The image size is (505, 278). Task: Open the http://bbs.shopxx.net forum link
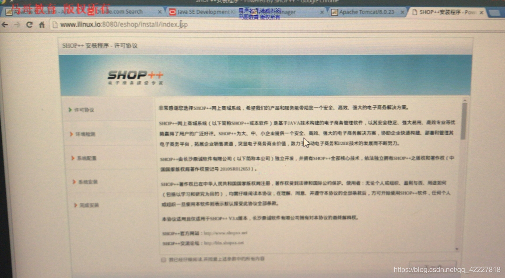tap(224, 243)
